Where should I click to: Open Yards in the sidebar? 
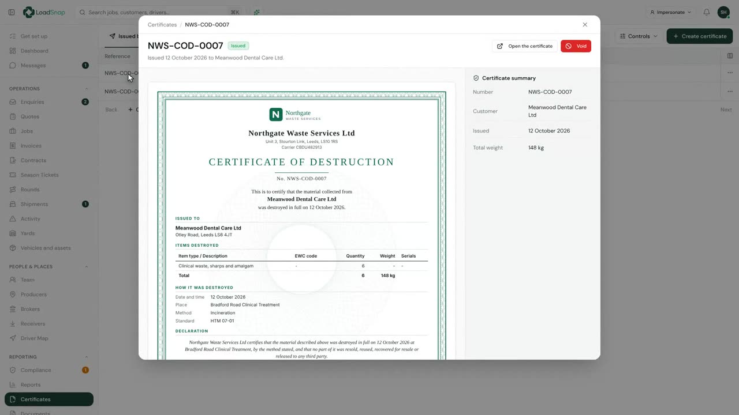coord(49,233)
